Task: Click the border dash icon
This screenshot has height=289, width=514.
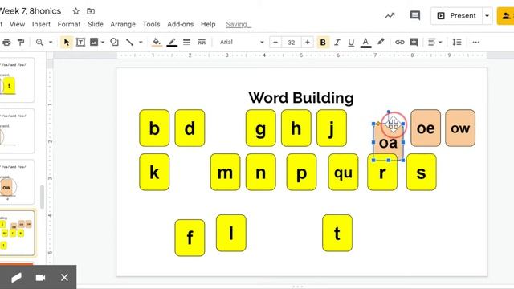Action: pyautogui.click(x=202, y=42)
